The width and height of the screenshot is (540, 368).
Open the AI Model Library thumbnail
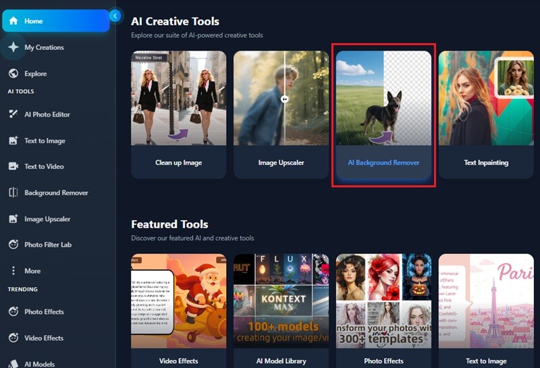tap(281, 301)
